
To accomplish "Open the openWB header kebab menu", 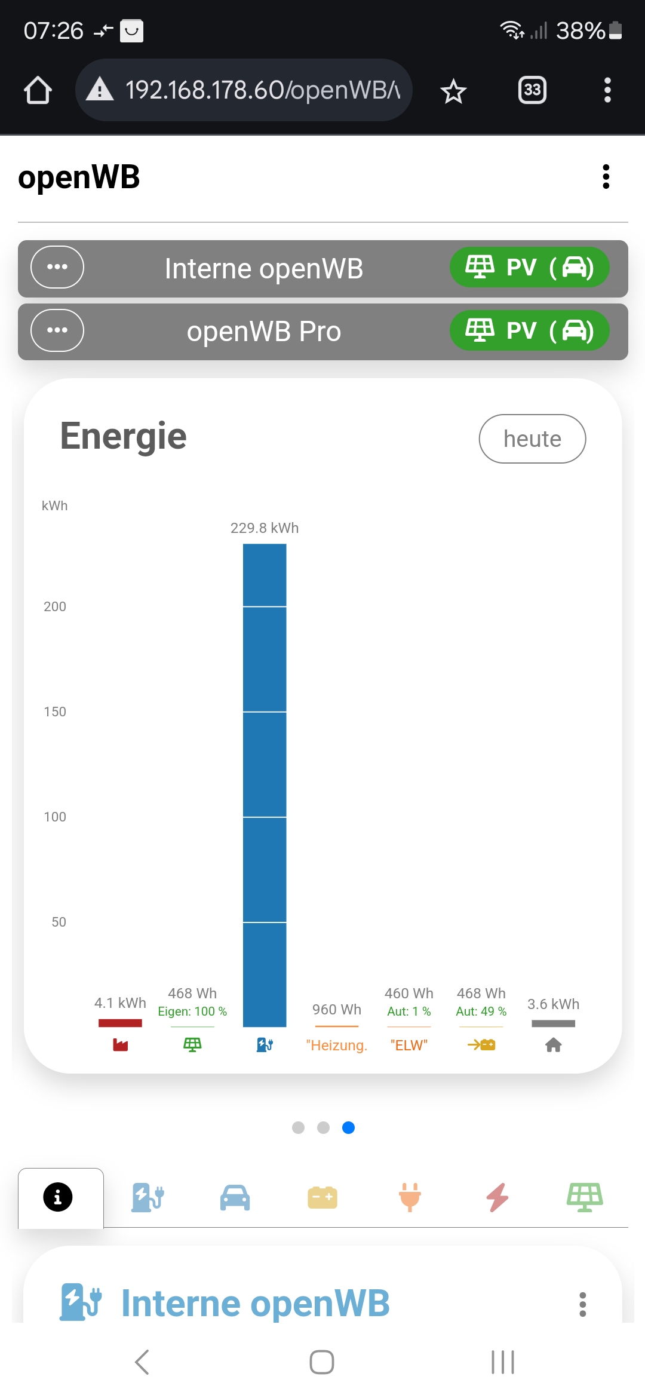I will (606, 177).
